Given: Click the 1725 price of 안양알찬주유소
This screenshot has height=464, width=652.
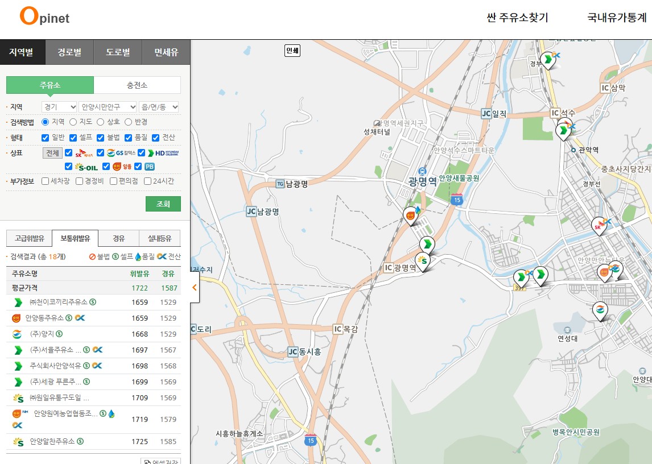Looking at the screenshot, I should pyautogui.click(x=140, y=442).
